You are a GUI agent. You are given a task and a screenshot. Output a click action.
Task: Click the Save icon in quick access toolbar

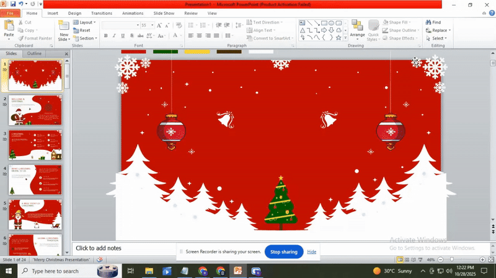tap(12, 4)
